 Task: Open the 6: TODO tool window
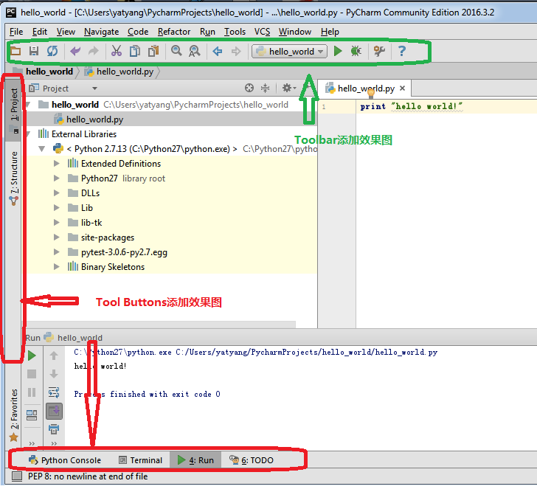[x=252, y=460]
